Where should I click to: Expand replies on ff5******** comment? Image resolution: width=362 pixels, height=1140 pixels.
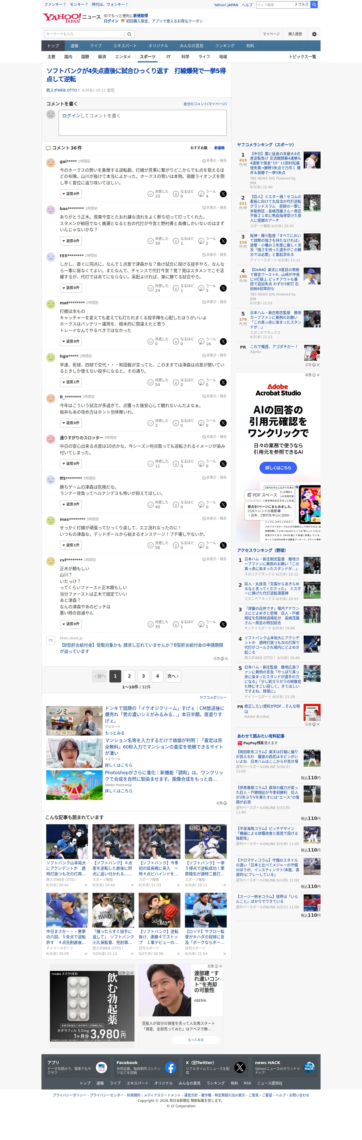point(71,504)
